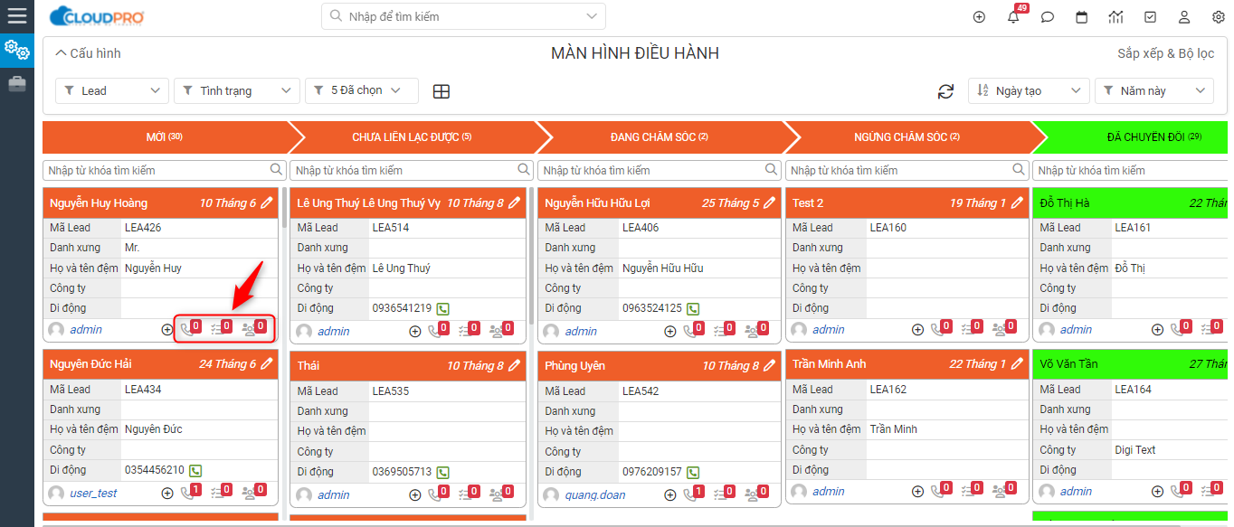
Task: Click the refresh icon beside Ngày tạo
Action: (945, 91)
